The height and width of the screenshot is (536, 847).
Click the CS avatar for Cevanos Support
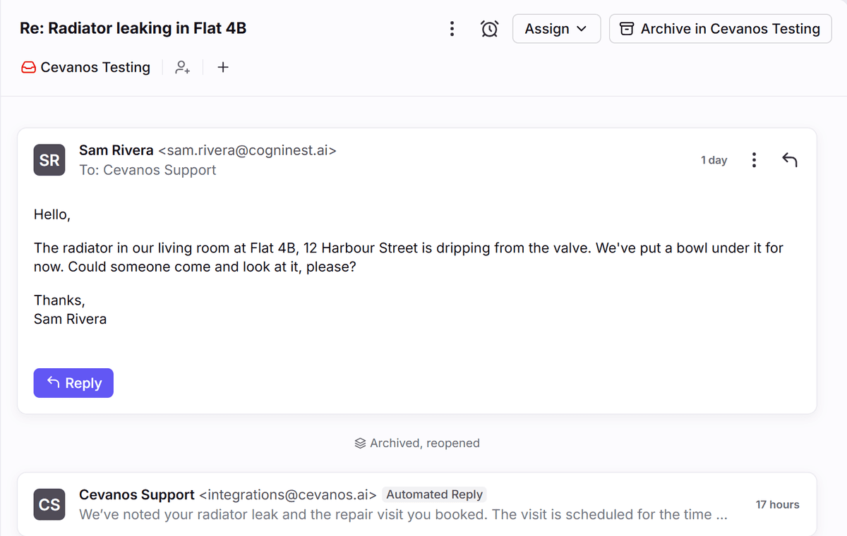coord(49,504)
